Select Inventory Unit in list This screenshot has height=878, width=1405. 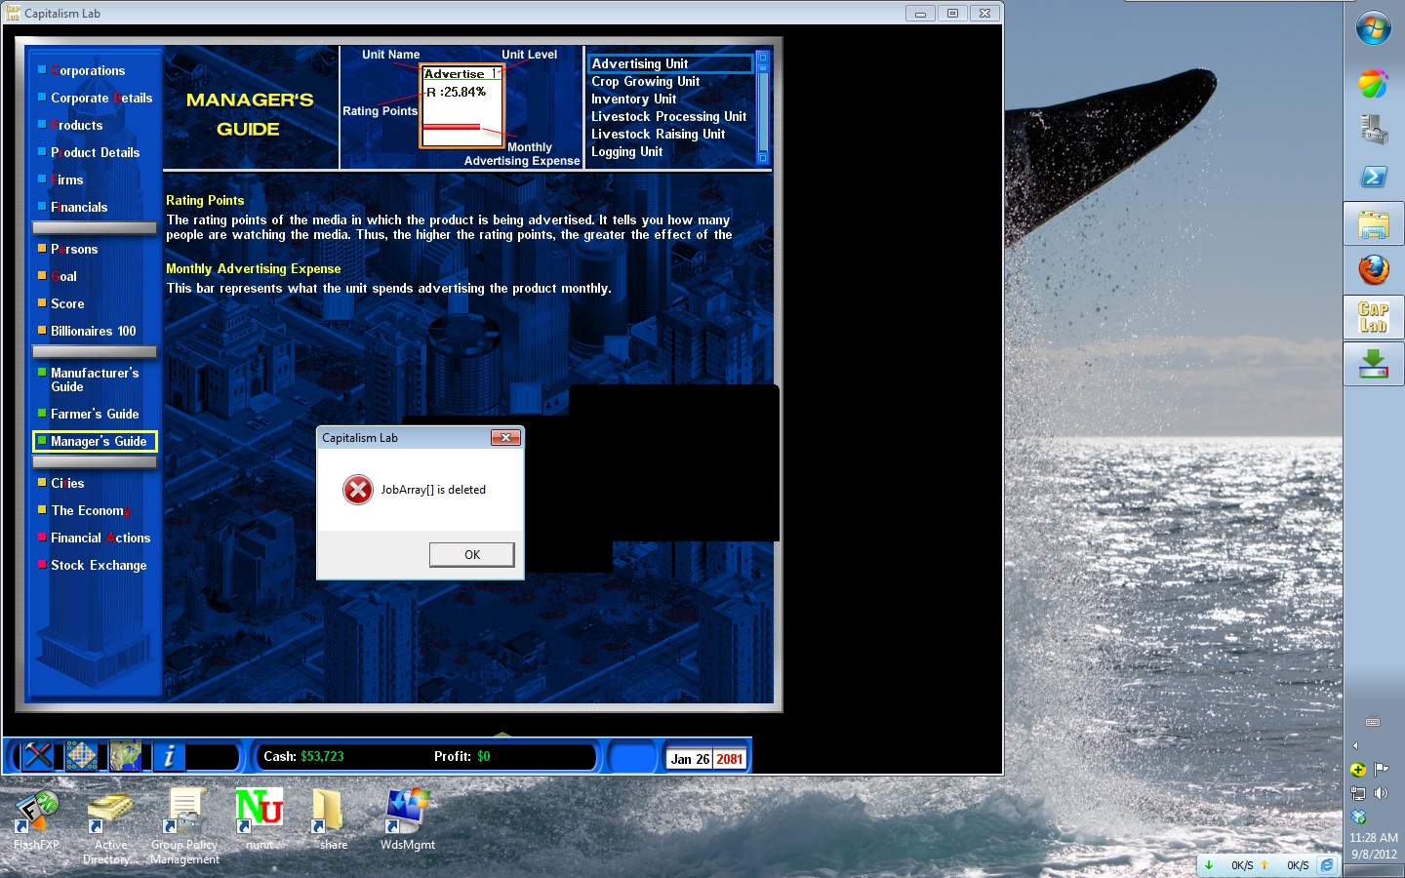coord(633,99)
